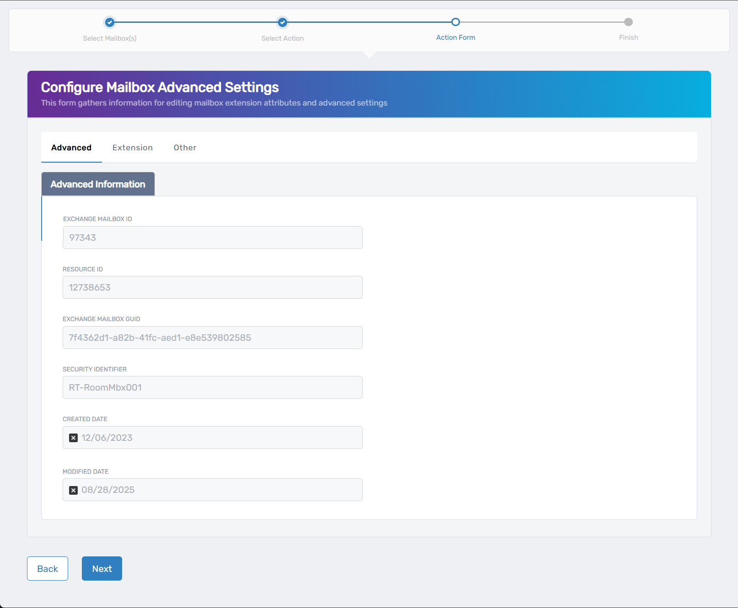Select the Security Identifier input field
This screenshot has height=608, width=738.
(212, 387)
